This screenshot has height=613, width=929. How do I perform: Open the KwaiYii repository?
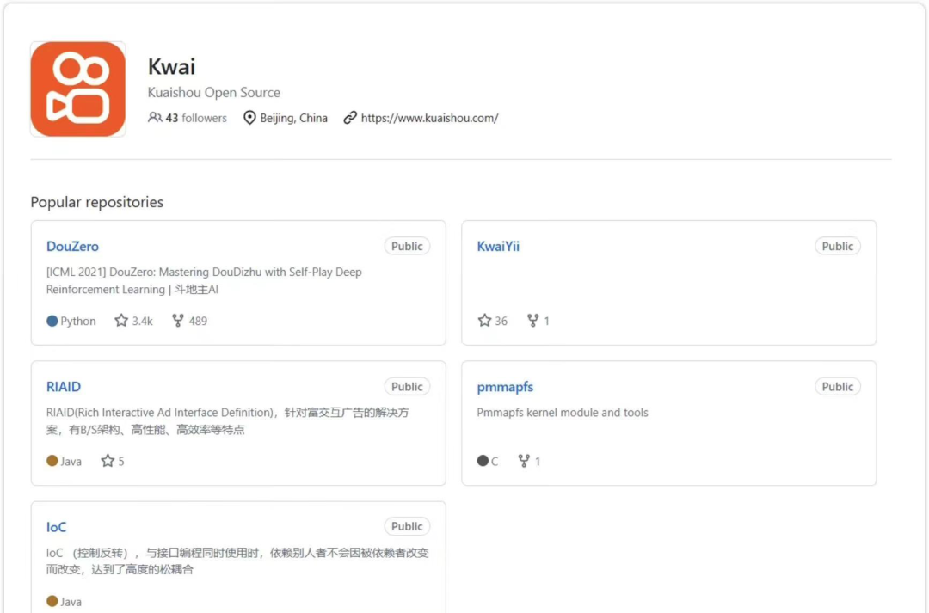tap(498, 247)
